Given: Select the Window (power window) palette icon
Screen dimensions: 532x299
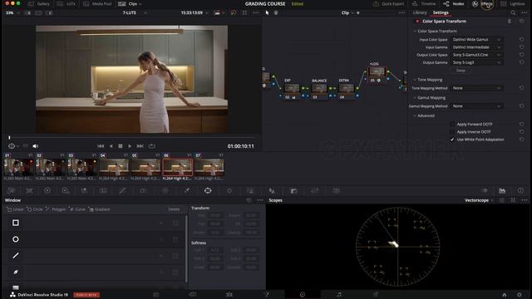Looking at the screenshot, I should point(208,191).
